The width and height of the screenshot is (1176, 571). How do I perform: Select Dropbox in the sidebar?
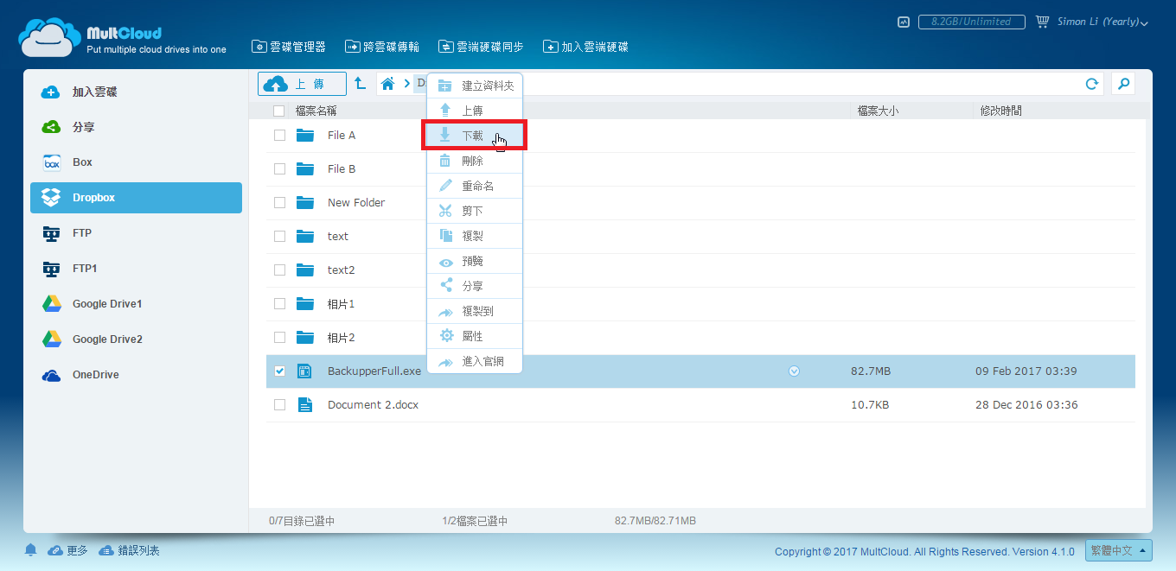coord(136,198)
